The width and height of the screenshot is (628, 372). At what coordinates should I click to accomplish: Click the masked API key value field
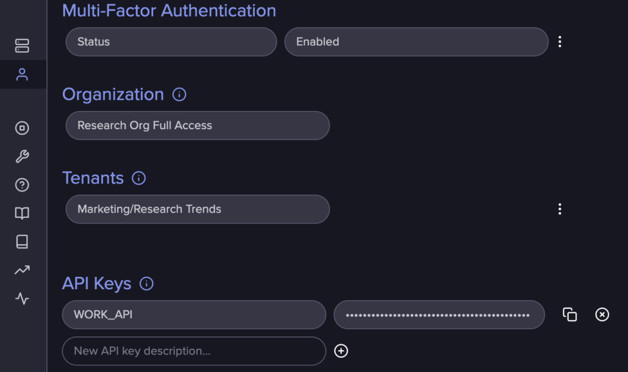(x=438, y=315)
